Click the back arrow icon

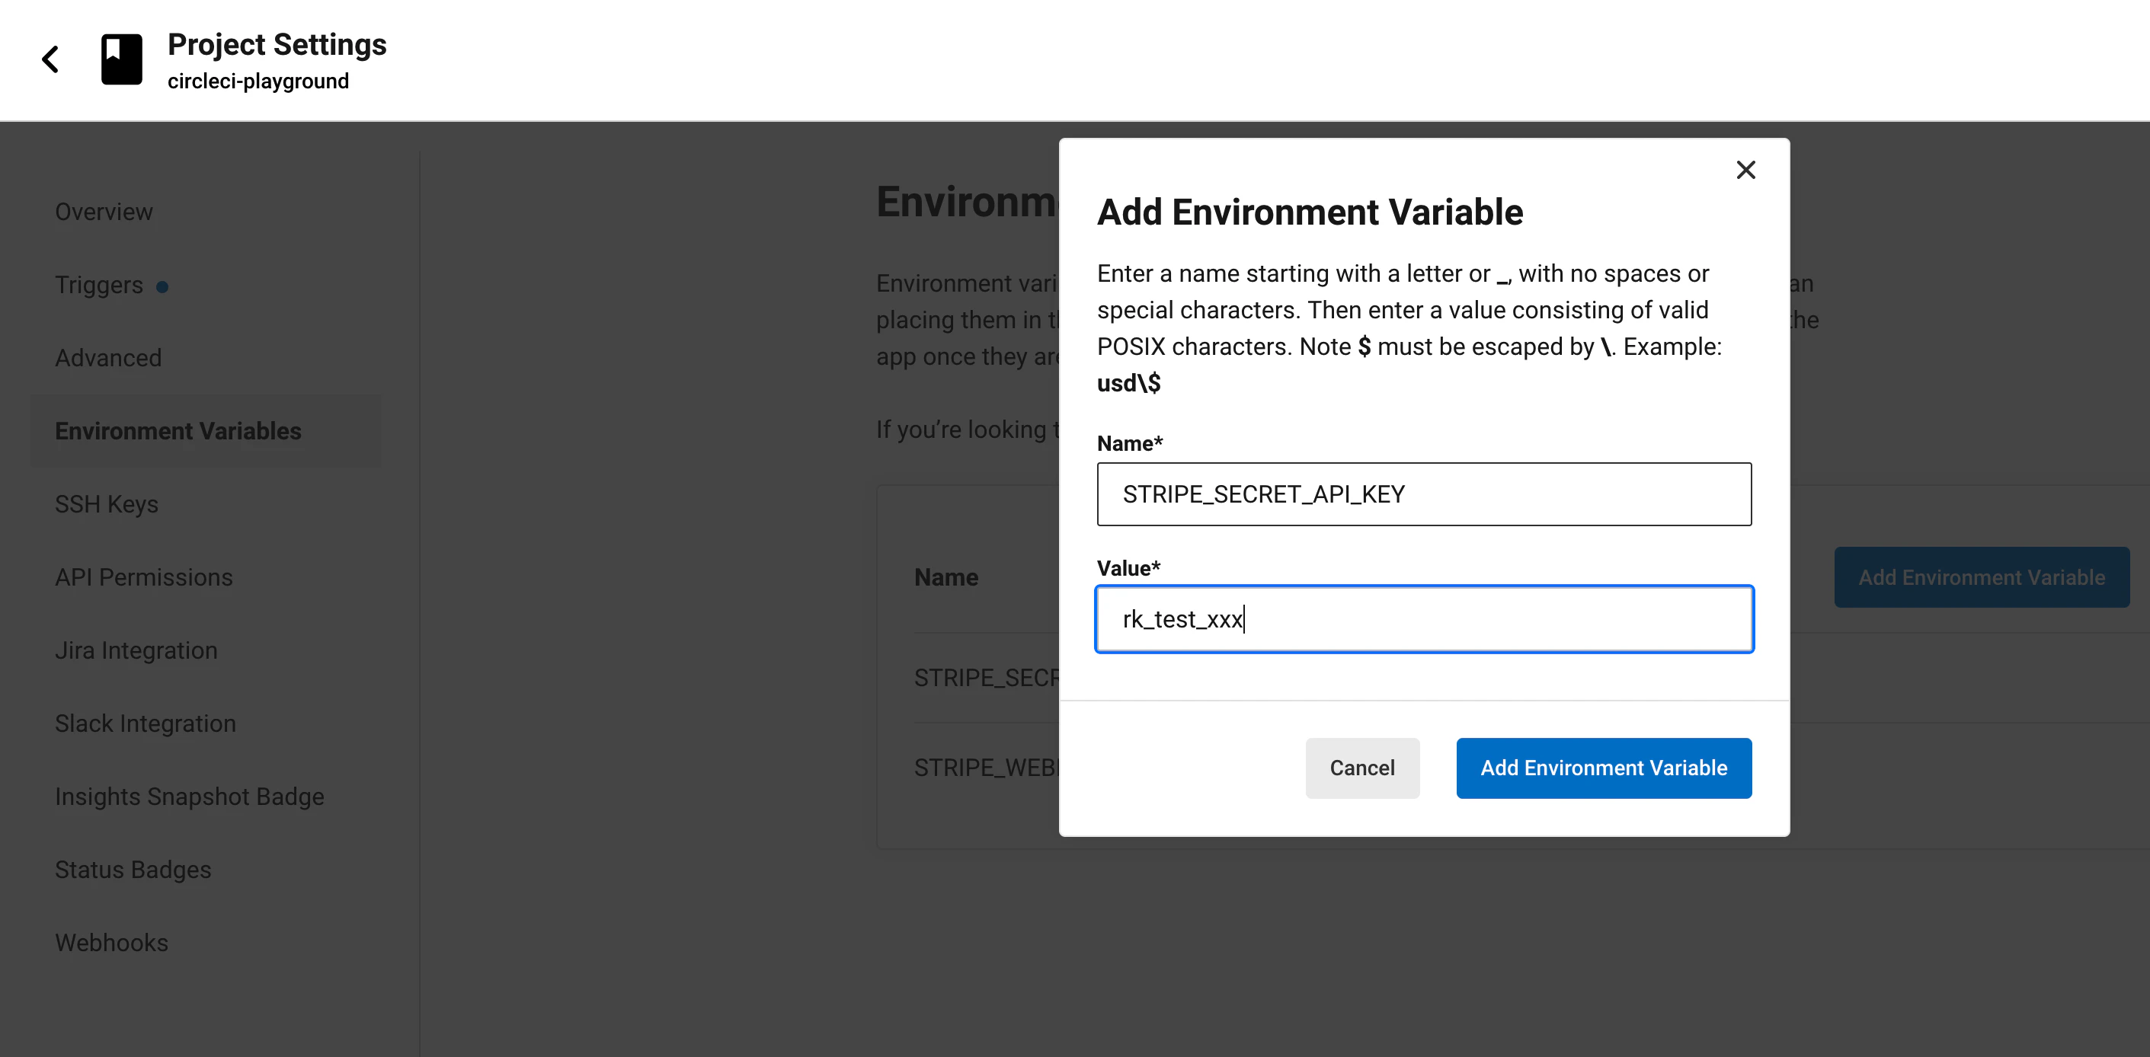click(50, 59)
